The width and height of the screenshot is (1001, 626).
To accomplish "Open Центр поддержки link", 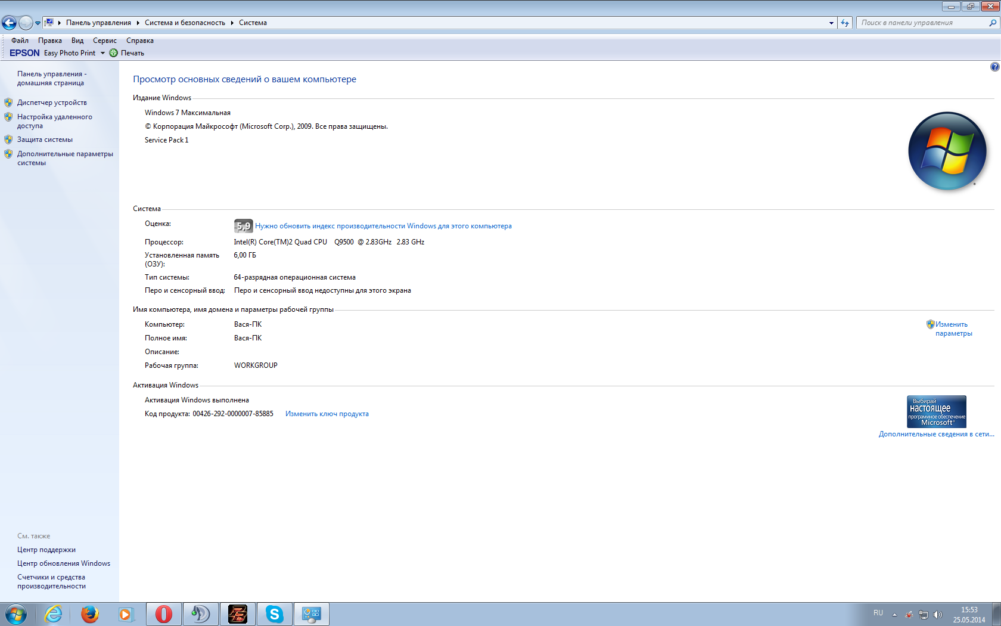I will pyautogui.click(x=46, y=550).
